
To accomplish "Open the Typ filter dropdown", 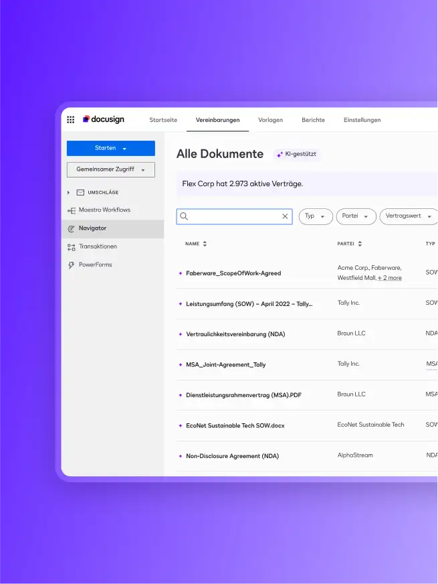I will (x=316, y=216).
